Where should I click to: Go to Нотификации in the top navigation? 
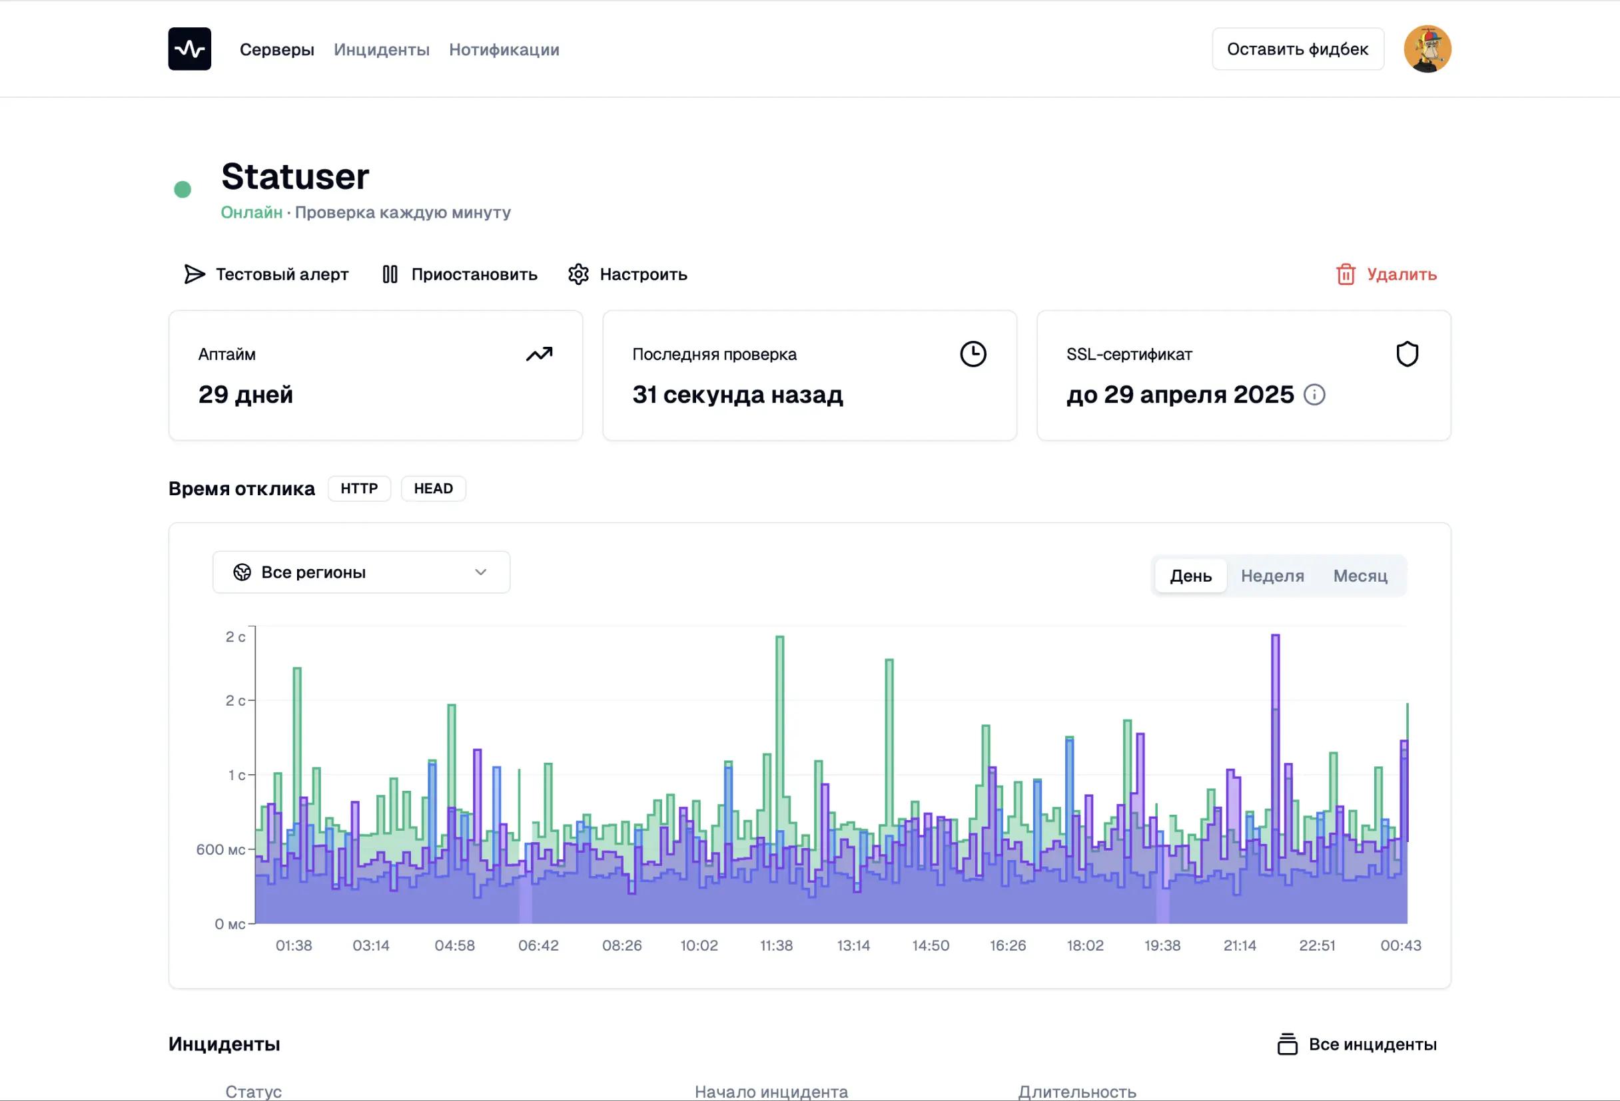pos(504,49)
